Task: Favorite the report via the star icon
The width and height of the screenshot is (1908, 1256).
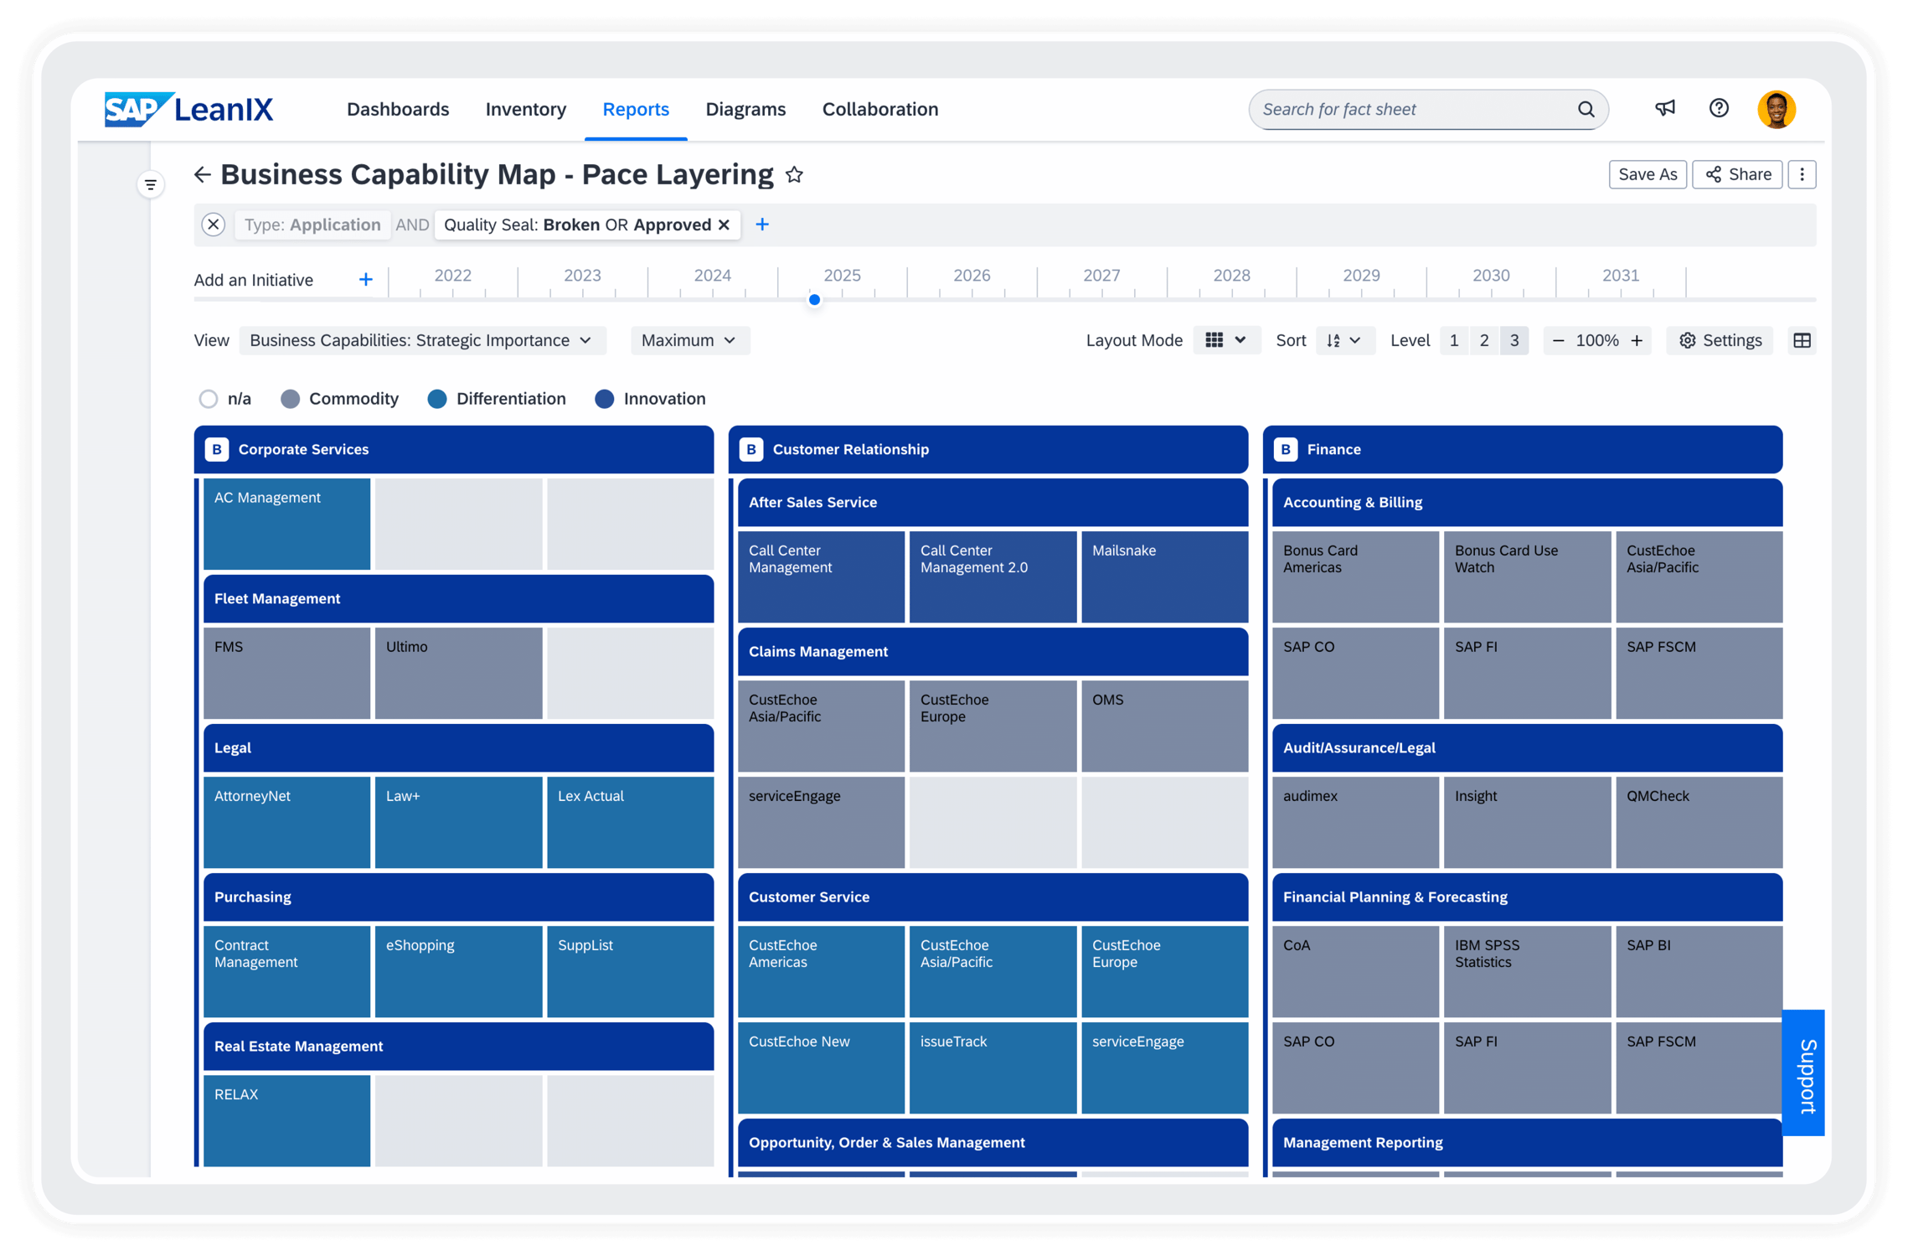Action: (x=794, y=175)
